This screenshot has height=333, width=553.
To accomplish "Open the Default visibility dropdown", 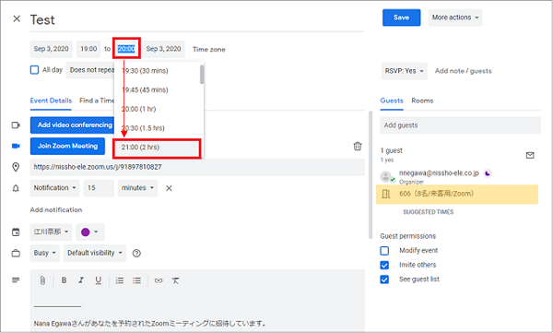I will click(95, 253).
